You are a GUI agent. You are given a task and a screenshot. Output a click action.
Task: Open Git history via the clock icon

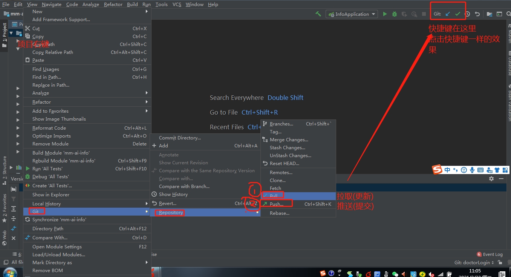pyautogui.click(x=468, y=14)
